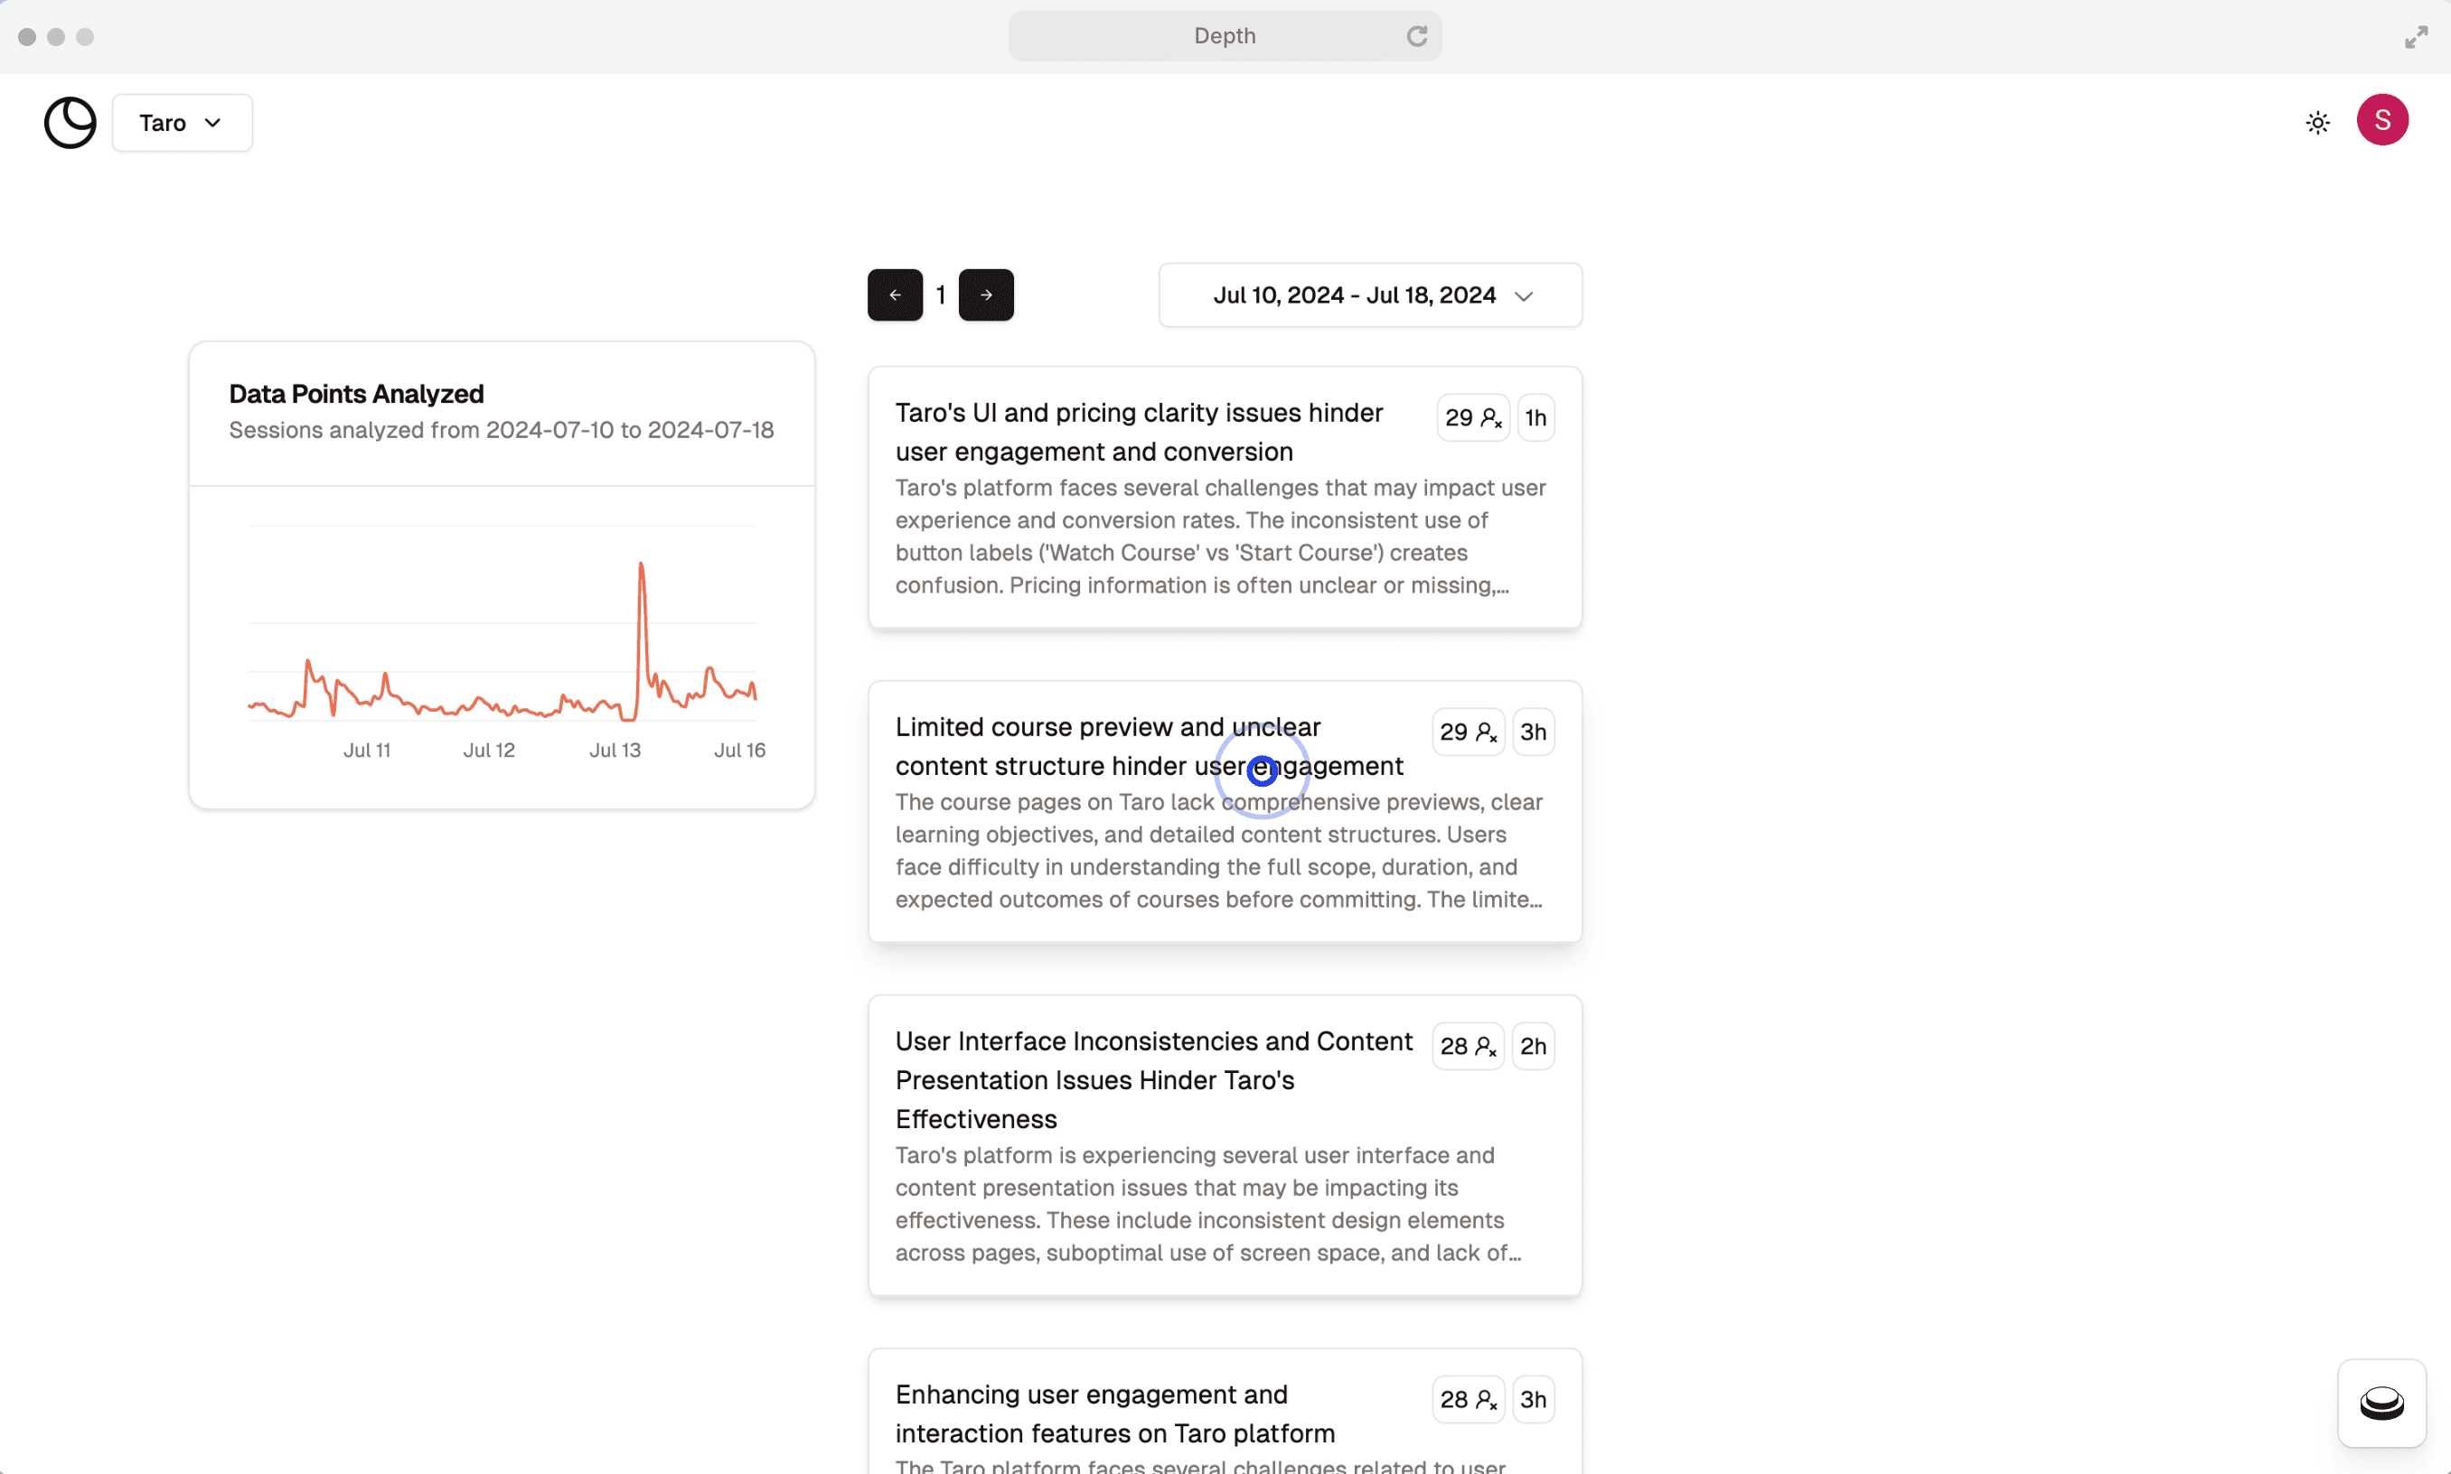Click the spike peak on the sessions chart

[641, 564]
